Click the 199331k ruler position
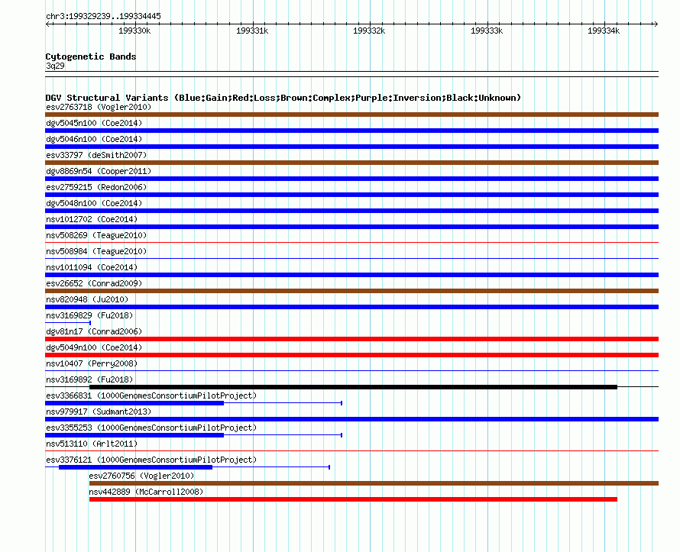This screenshot has height=552, width=680. pos(252,31)
